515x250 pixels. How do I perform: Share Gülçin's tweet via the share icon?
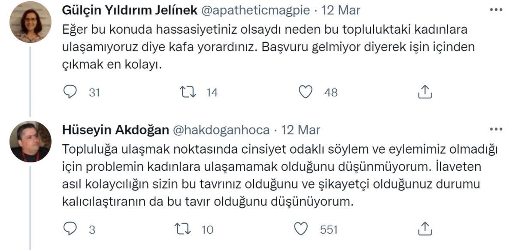pos(425,91)
